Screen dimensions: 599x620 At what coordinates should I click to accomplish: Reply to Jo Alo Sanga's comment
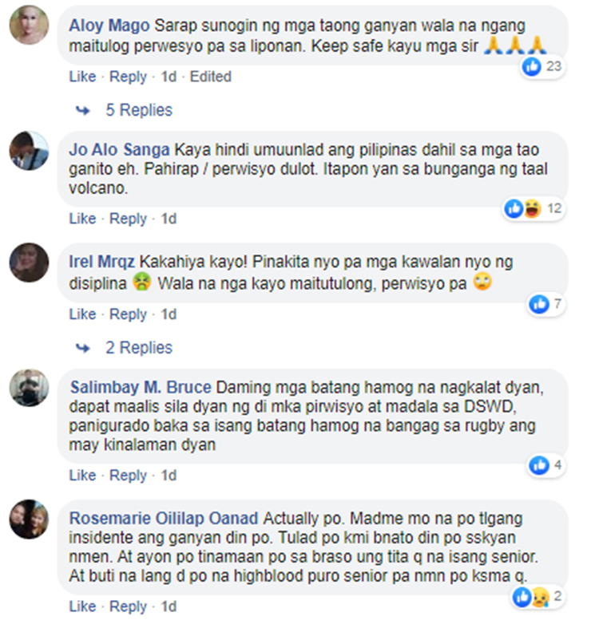tap(128, 219)
